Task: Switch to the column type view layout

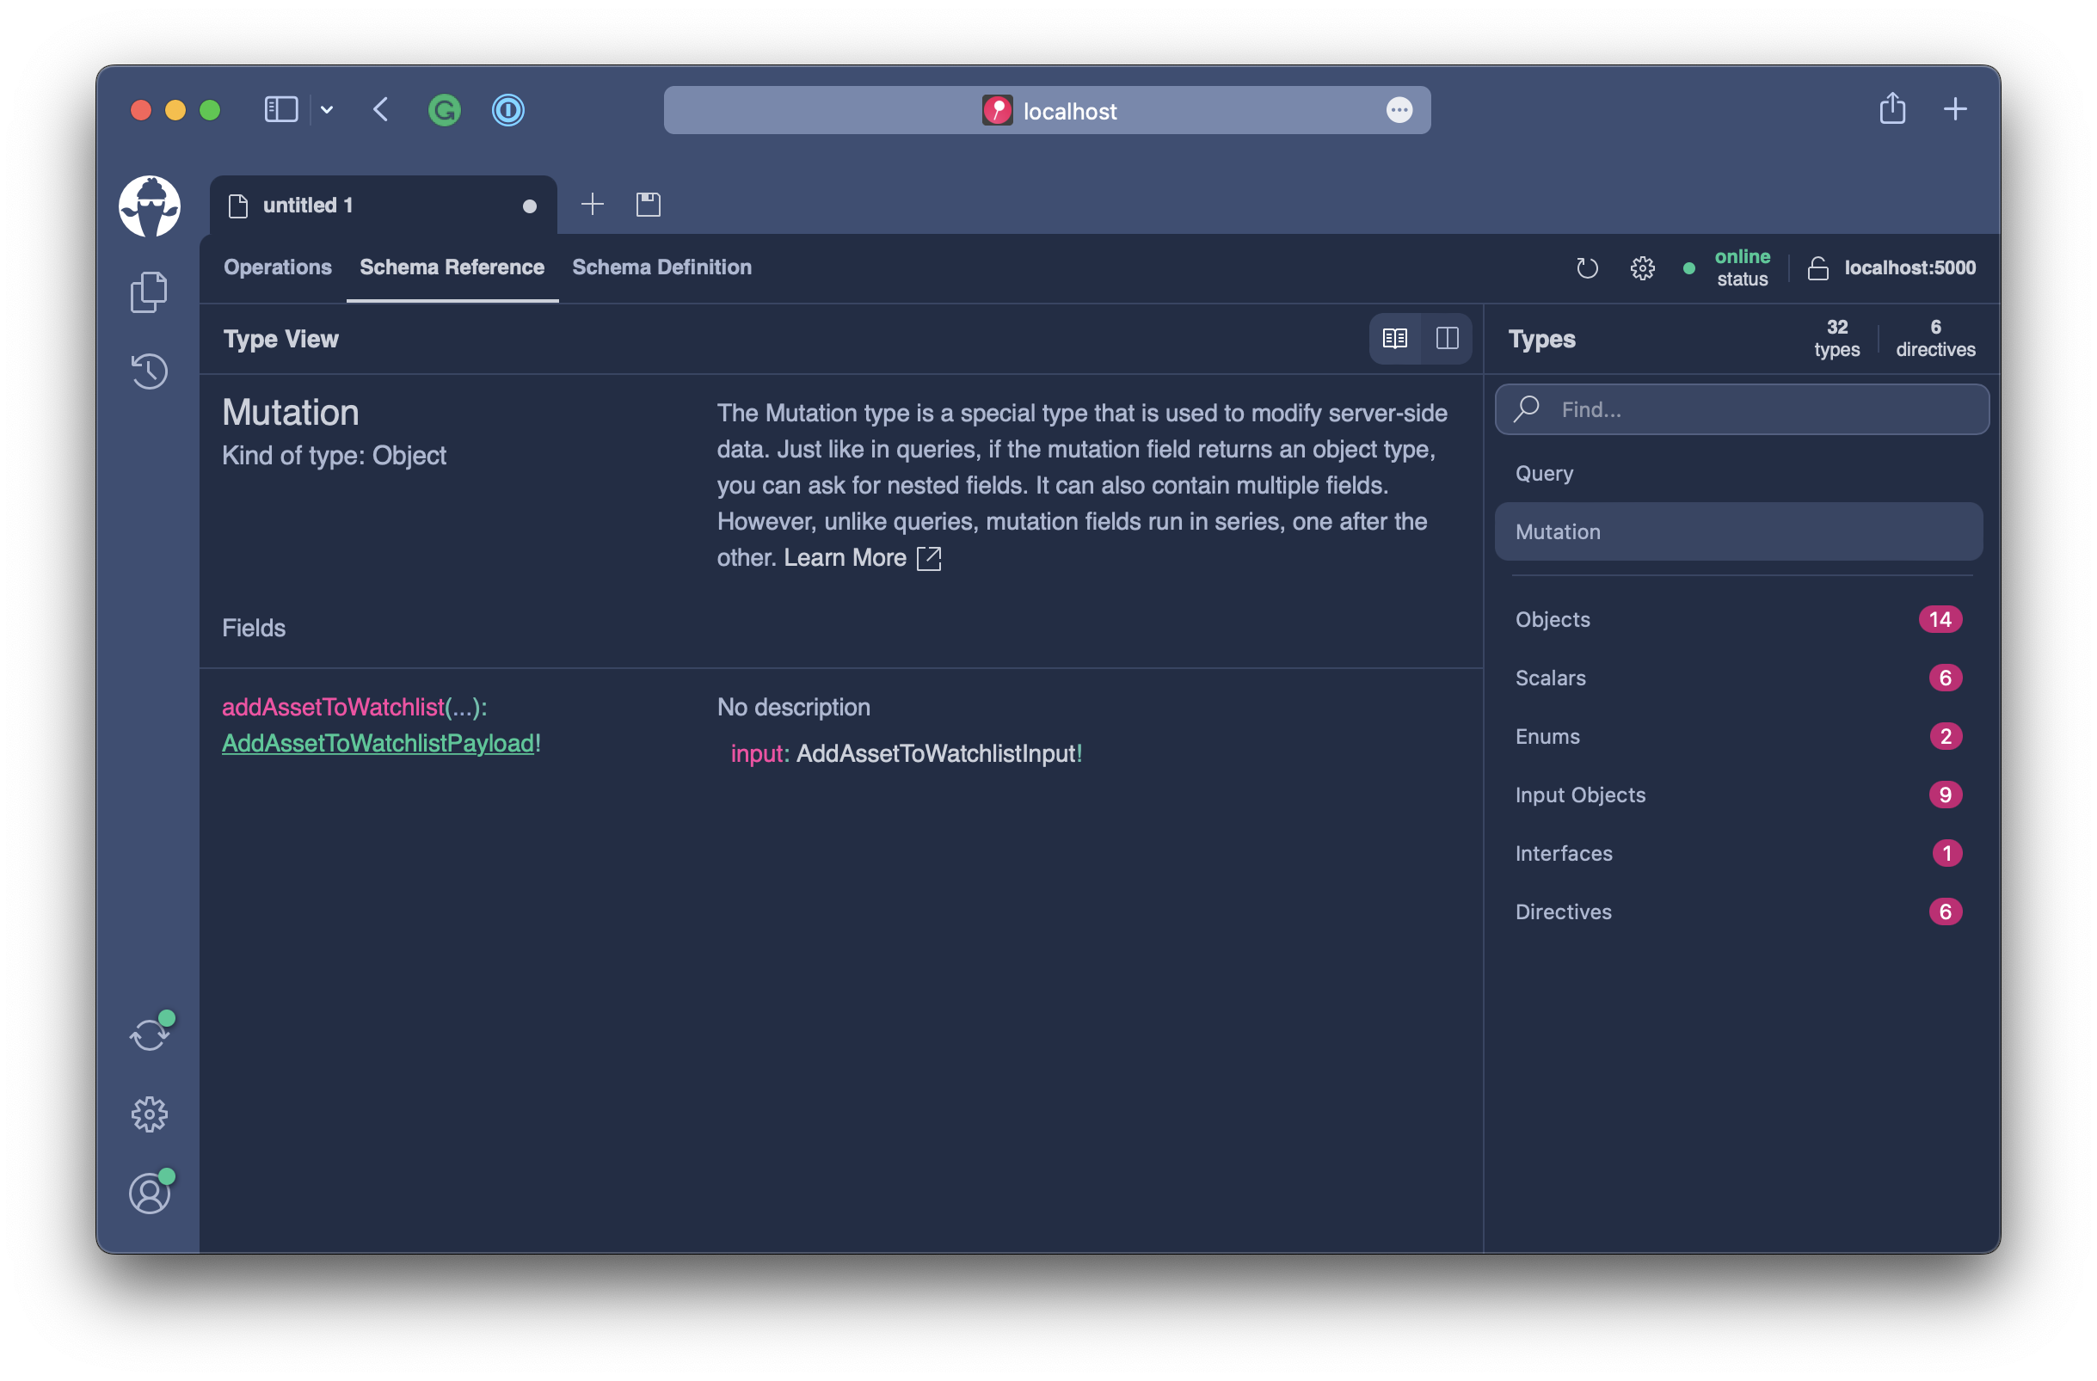Action: click(1396, 338)
